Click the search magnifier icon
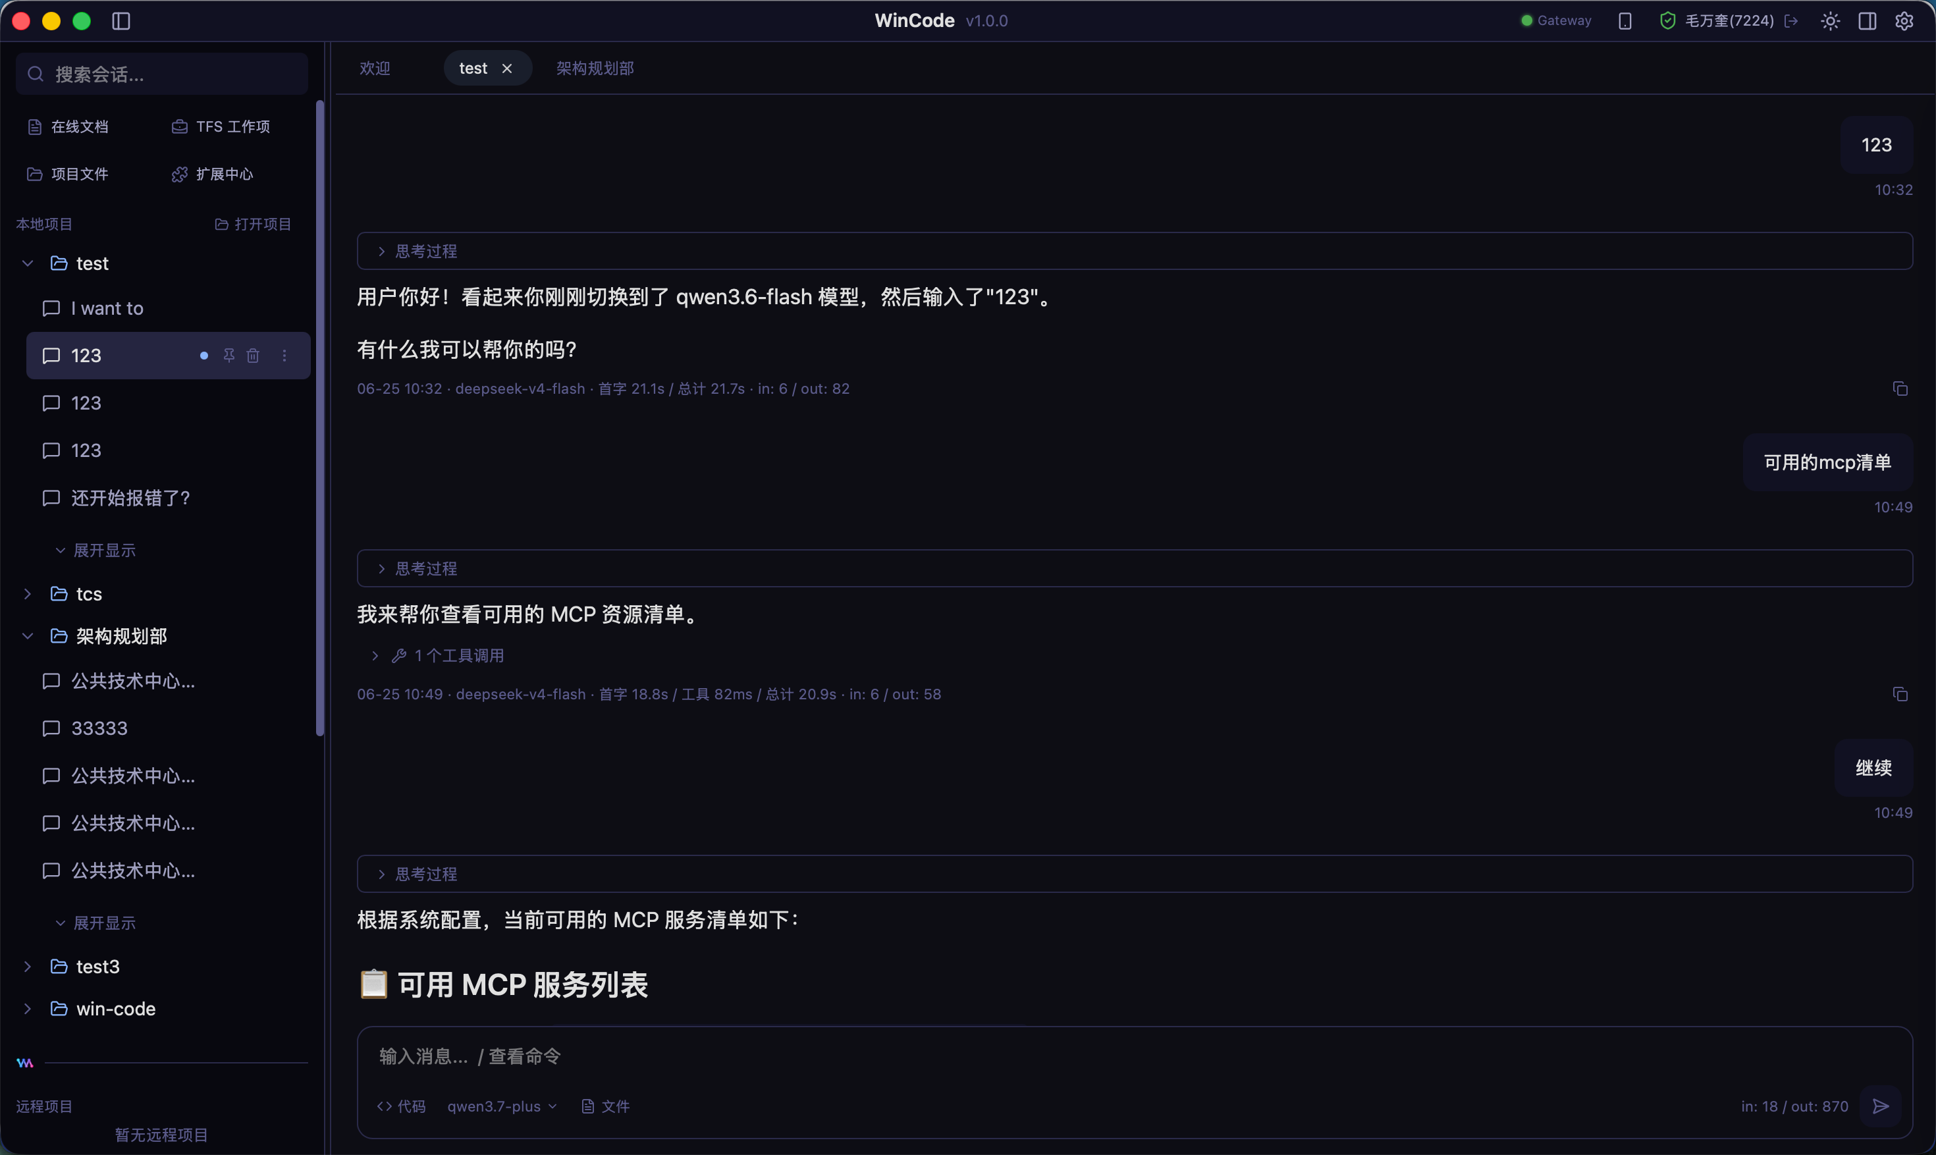This screenshot has width=1936, height=1155. coord(35,74)
